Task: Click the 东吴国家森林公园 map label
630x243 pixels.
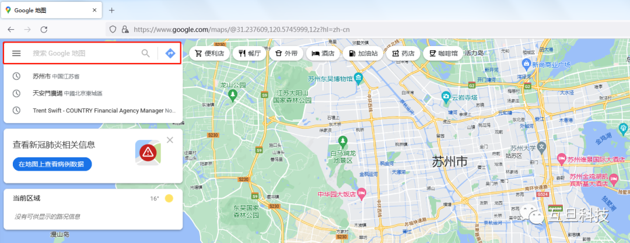Action: coord(246,213)
